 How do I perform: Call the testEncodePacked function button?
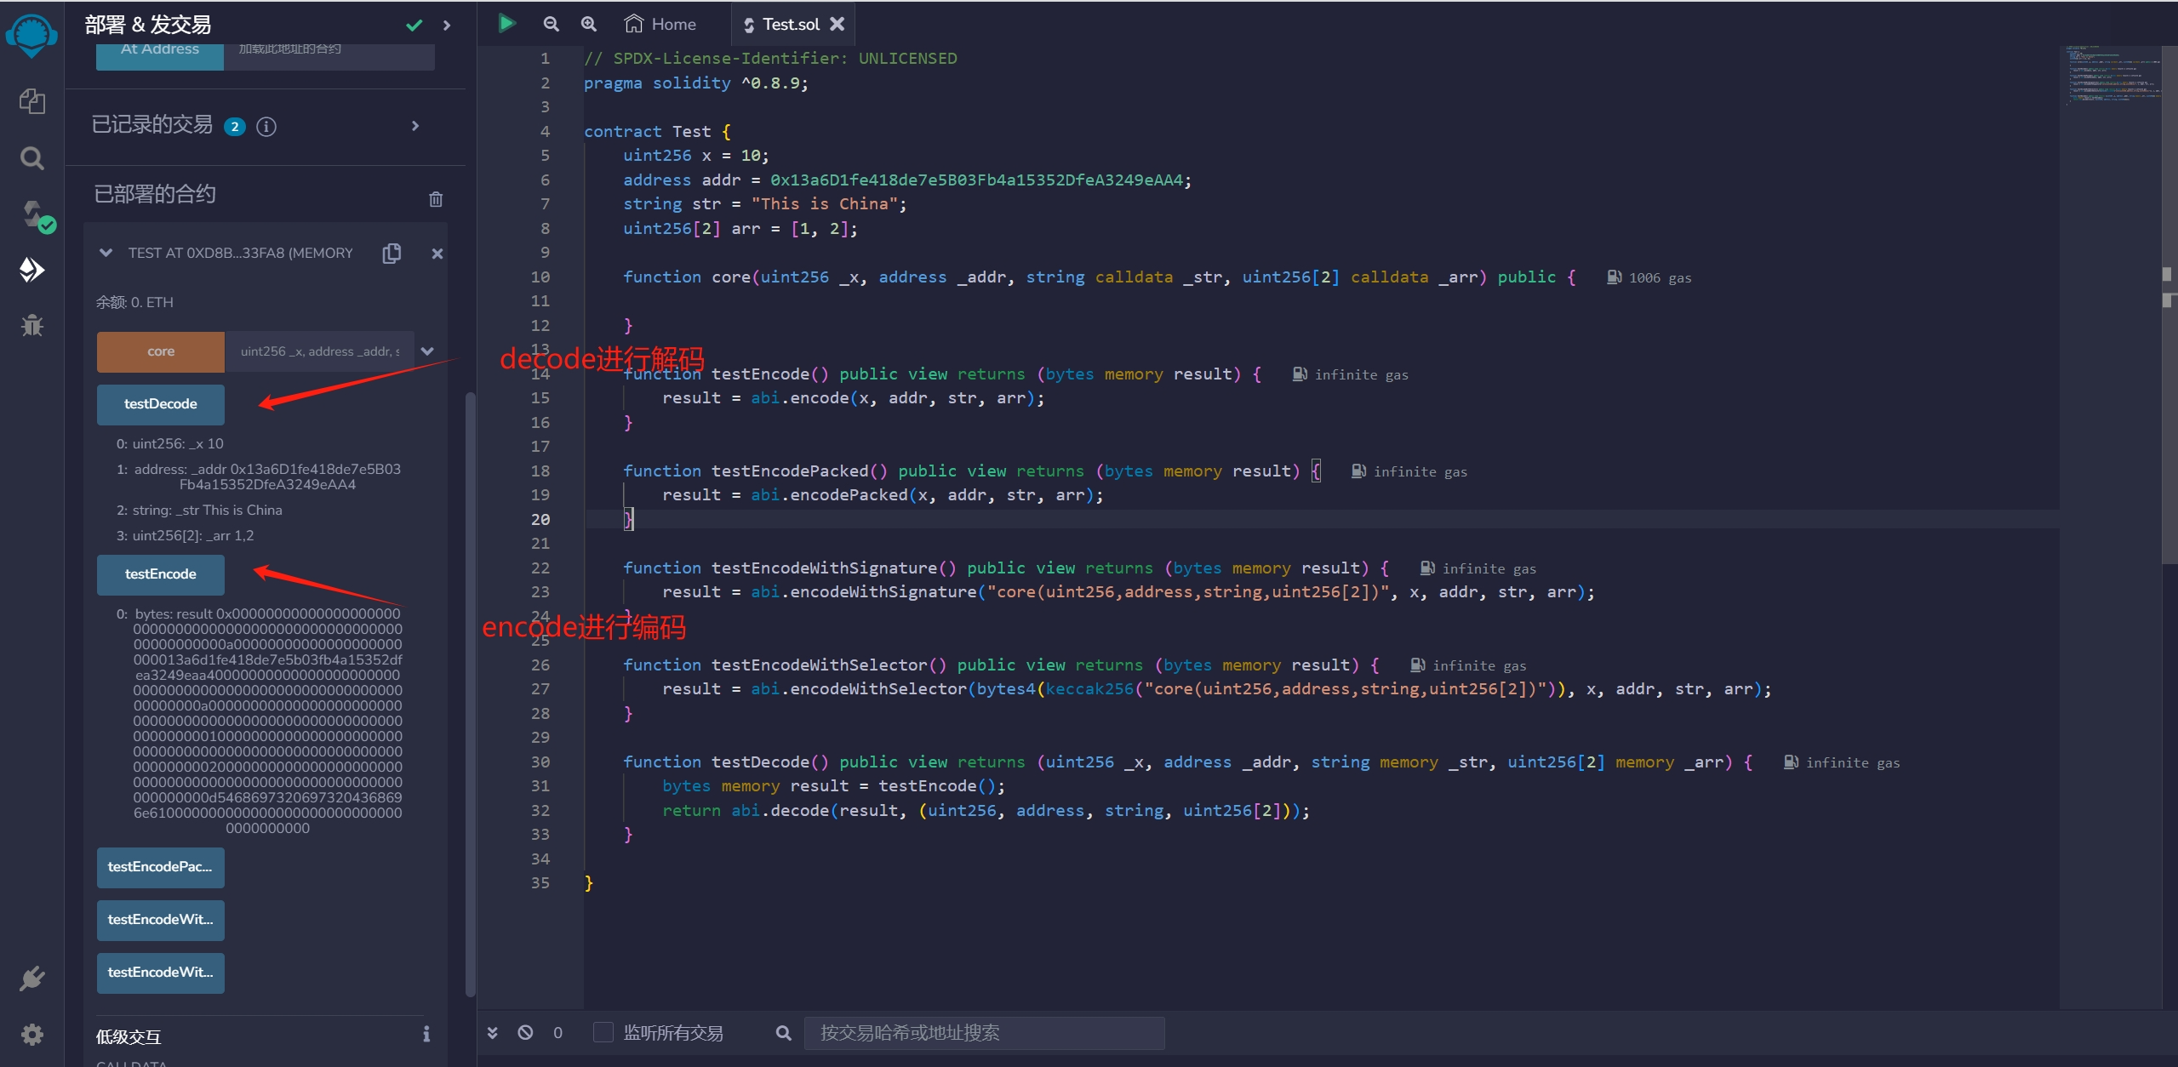160,867
